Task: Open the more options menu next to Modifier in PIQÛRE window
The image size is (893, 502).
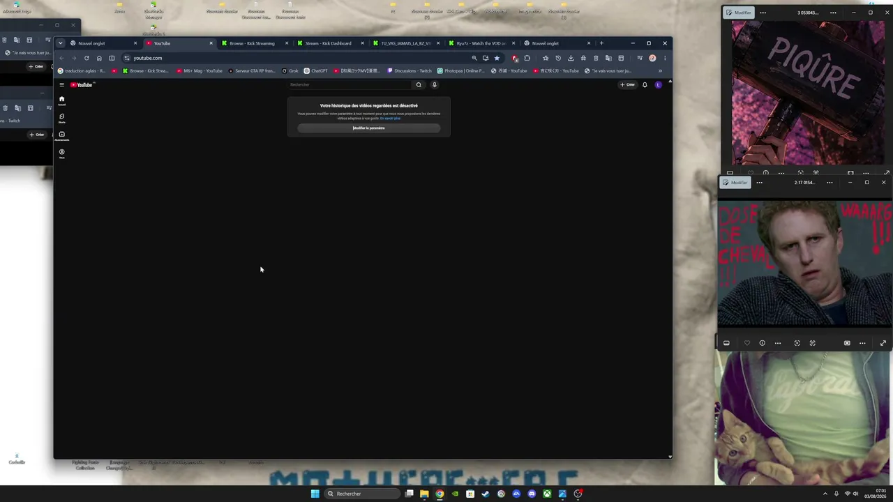Action: click(x=763, y=13)
